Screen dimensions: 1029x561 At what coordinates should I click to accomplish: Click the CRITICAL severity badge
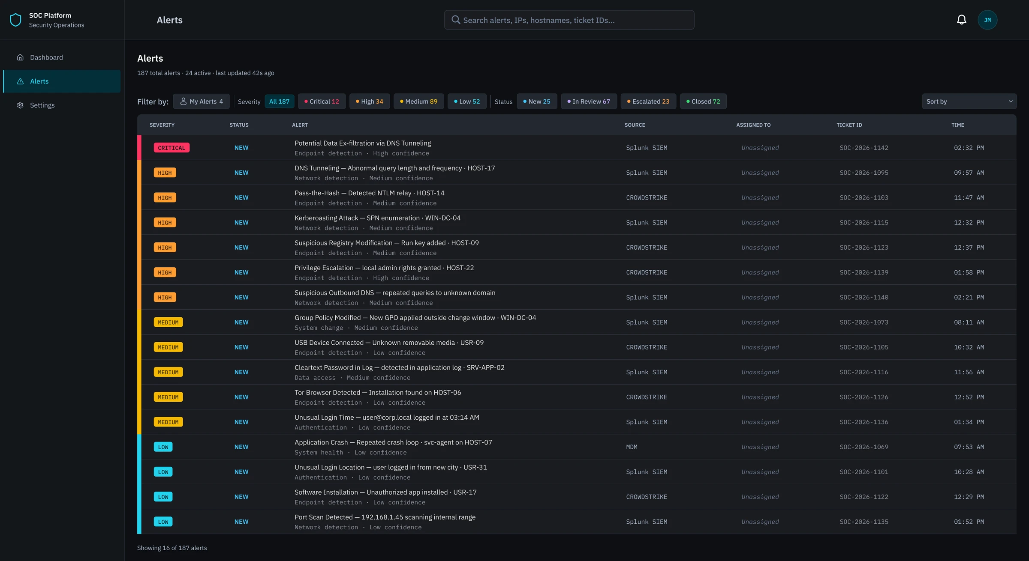point(171,148)
